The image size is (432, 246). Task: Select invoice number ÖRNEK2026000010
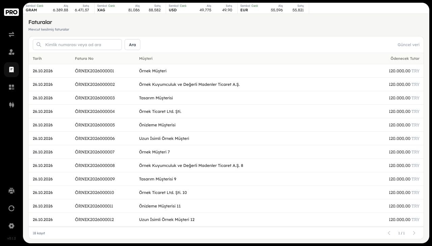click(x=94, y=193)
